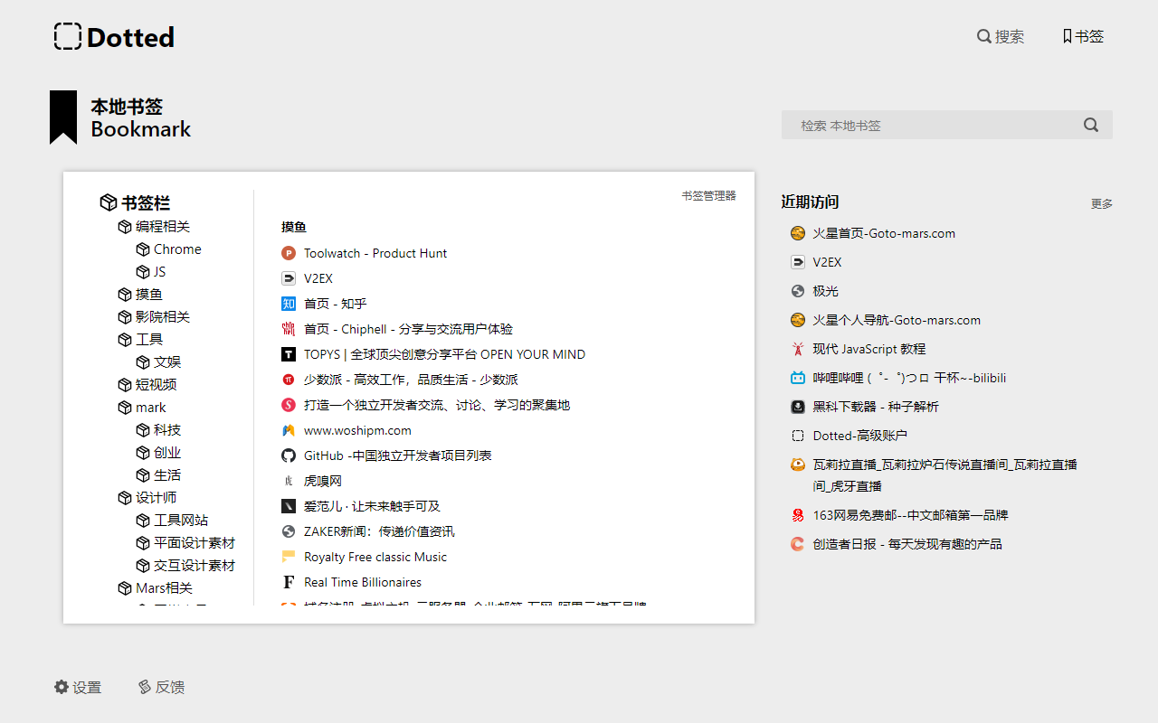Select the V2EX bookmark icon
The image size is (1158, 723).
(x=288, y=278)
